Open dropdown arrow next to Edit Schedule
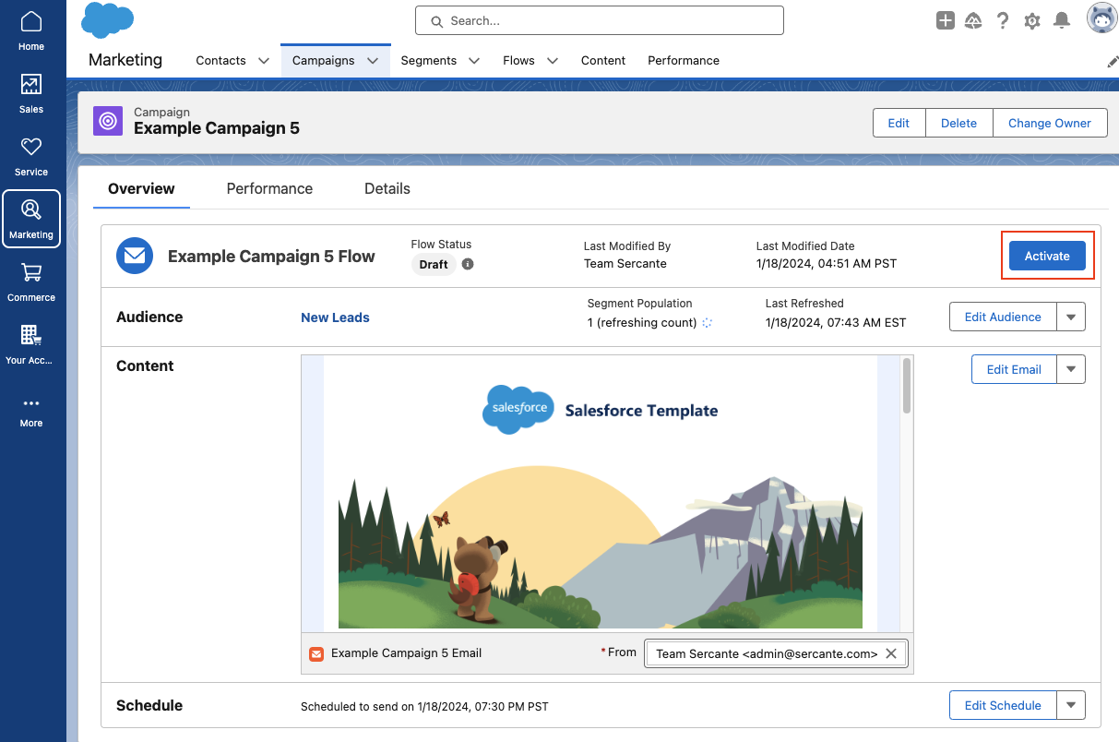This screenshot has width=1119, height=742. coord(1071,705)
